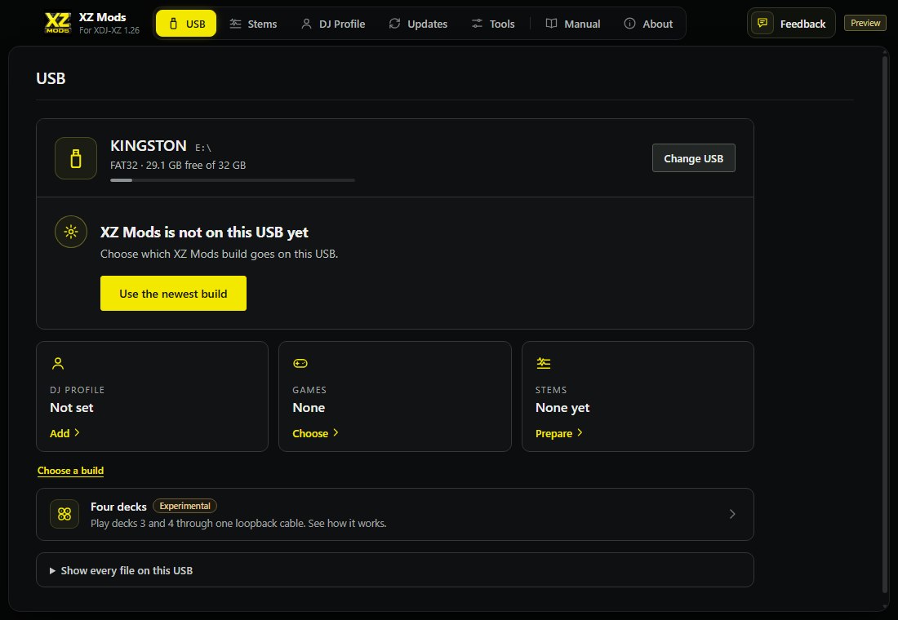Click heading 'XZ Mods is not on this USB yet'
The width and height of the screenshot is (898, 620).
coord(204,232)
